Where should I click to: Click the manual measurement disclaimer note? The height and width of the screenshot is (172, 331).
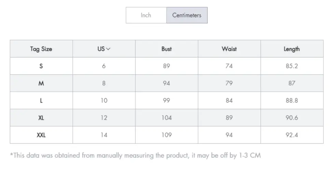(135, 155)
